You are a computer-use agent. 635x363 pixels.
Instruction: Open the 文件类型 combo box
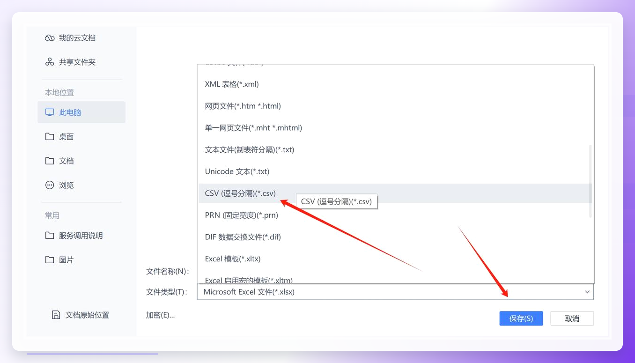(x=395, y=292)
